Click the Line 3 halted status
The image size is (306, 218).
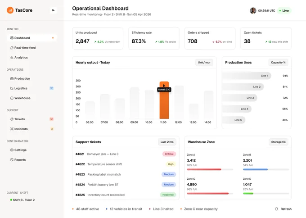(161, 209)
